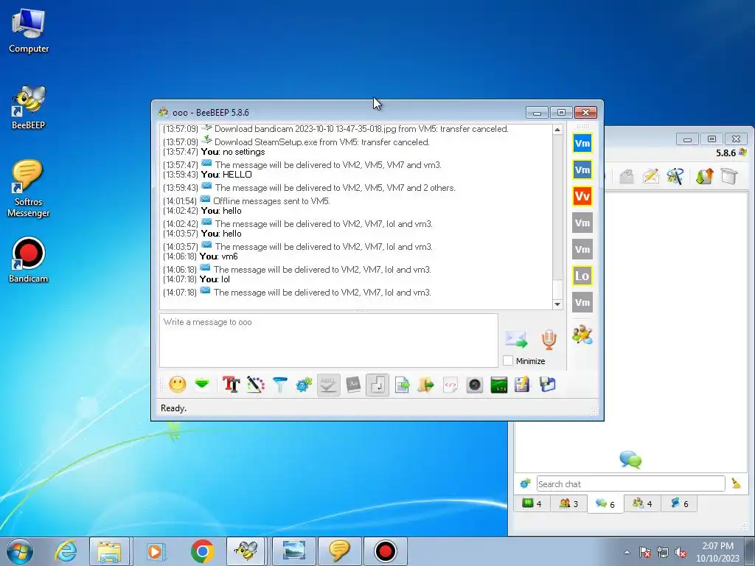Click the muted volume tray icon
The width and height of the screenshot is (755, 566).
[681, 553]
